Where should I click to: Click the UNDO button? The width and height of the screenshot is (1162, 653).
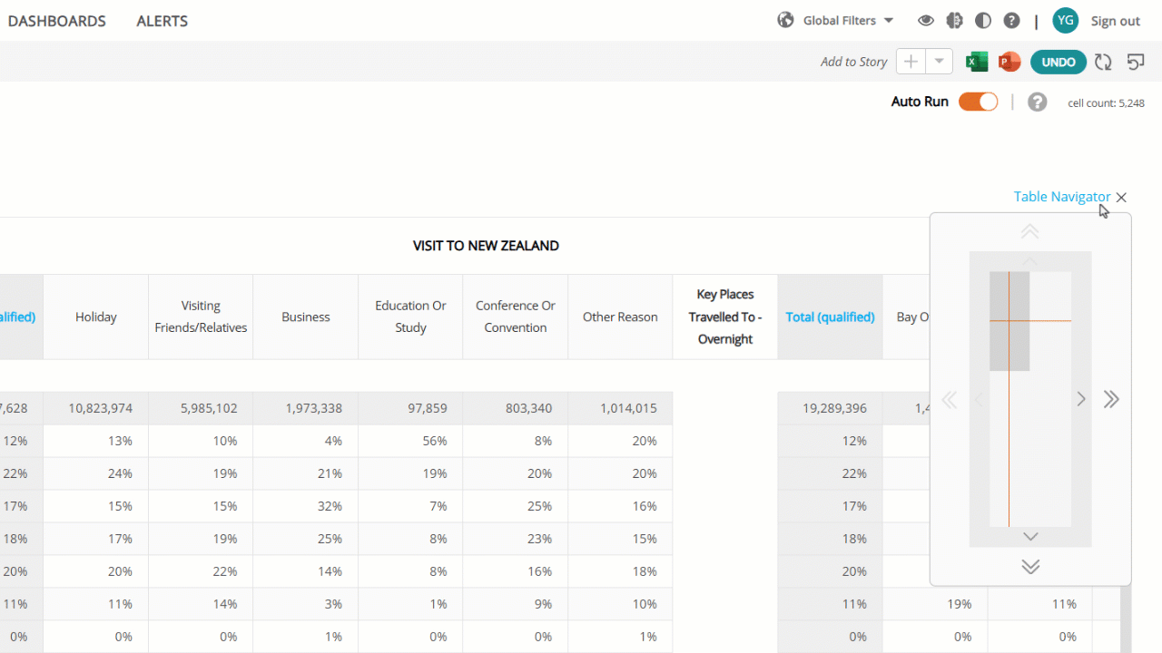pyautogui.click(x=1059, y=62)
